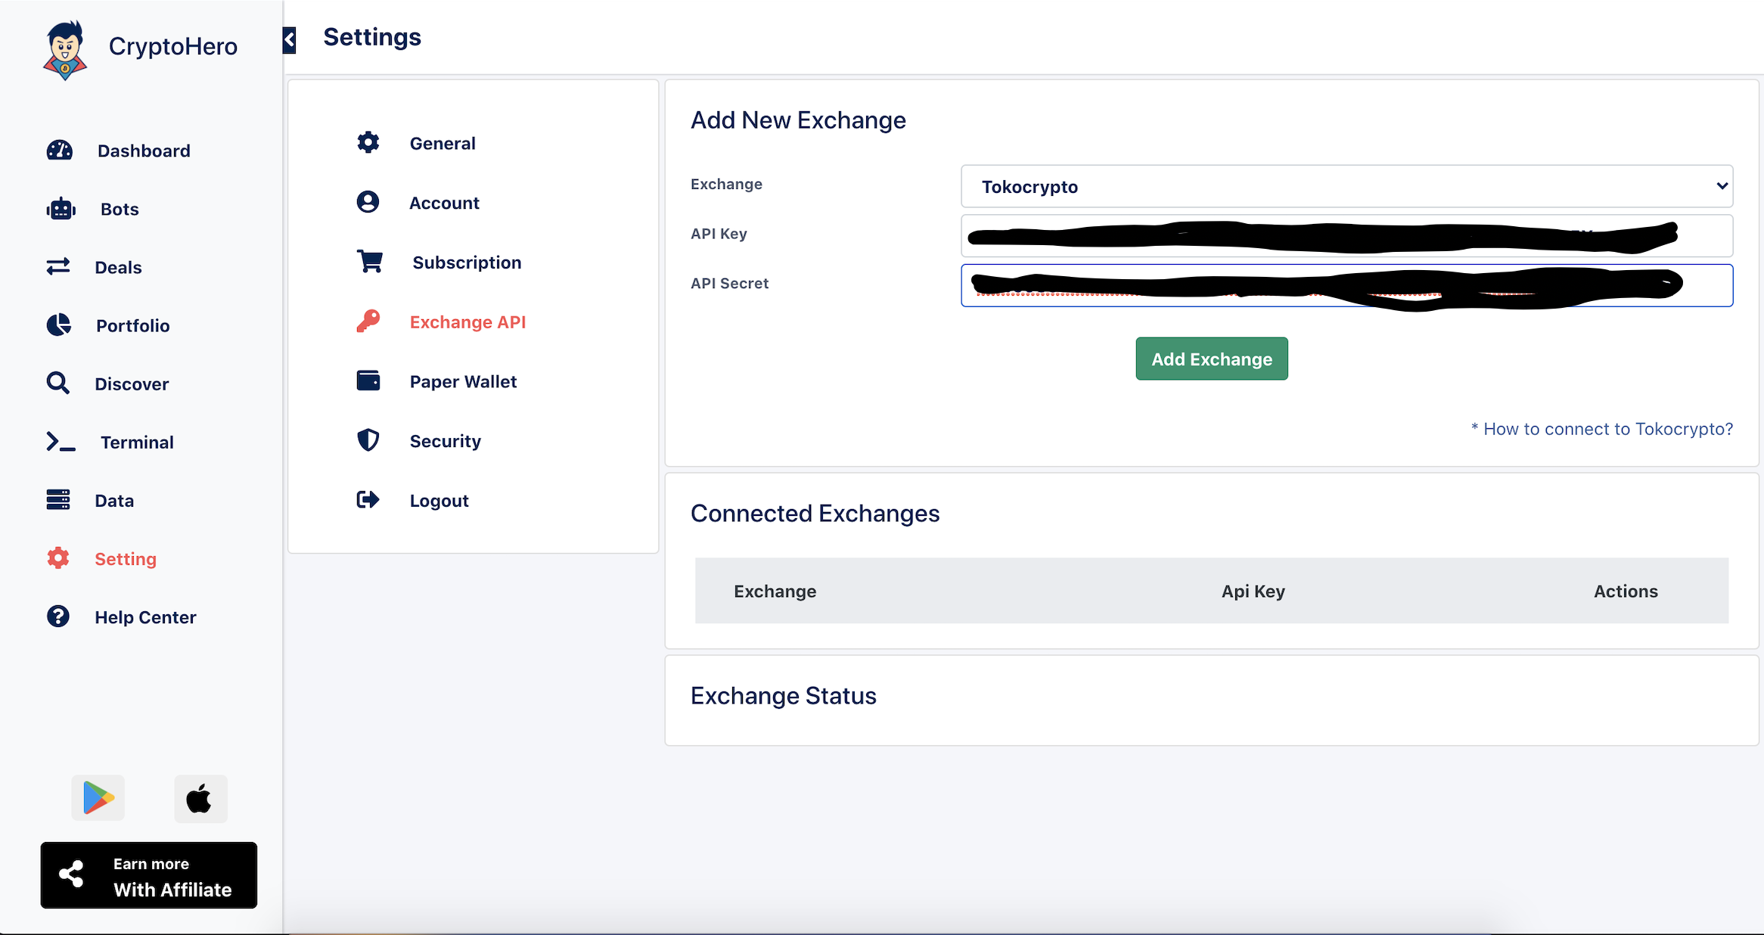Go to Dashboard in sidebar
This screenshot has width=1764, height=935.
coord(144,151)
